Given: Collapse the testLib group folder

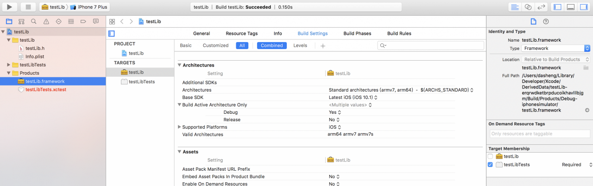Looking at the screenshot, I should [9, 40].
